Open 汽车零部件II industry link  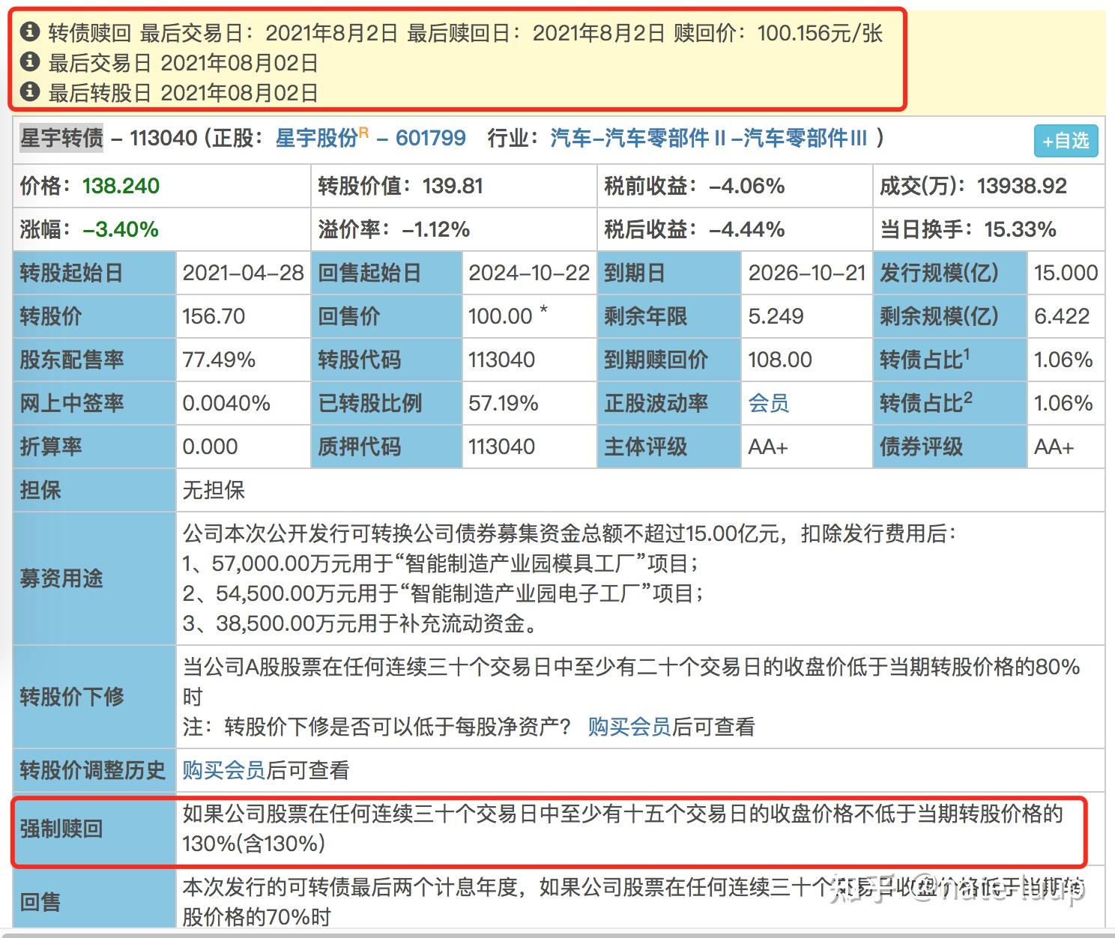tap(665, 138)
